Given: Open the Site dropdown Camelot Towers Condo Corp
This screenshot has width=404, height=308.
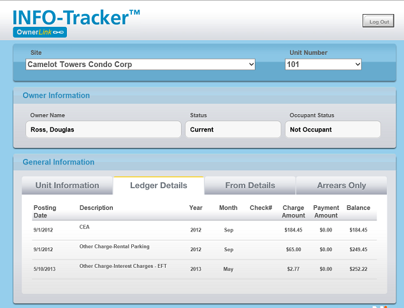Looking at the screenshot, I should (140, 64).
